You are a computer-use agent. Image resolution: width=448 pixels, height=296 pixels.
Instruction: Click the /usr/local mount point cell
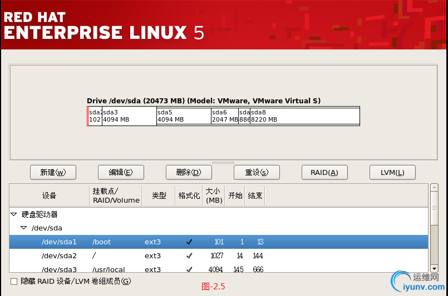109,269
